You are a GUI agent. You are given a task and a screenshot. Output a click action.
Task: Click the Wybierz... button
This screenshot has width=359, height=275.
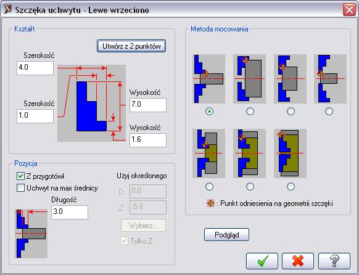click(143, 226)
